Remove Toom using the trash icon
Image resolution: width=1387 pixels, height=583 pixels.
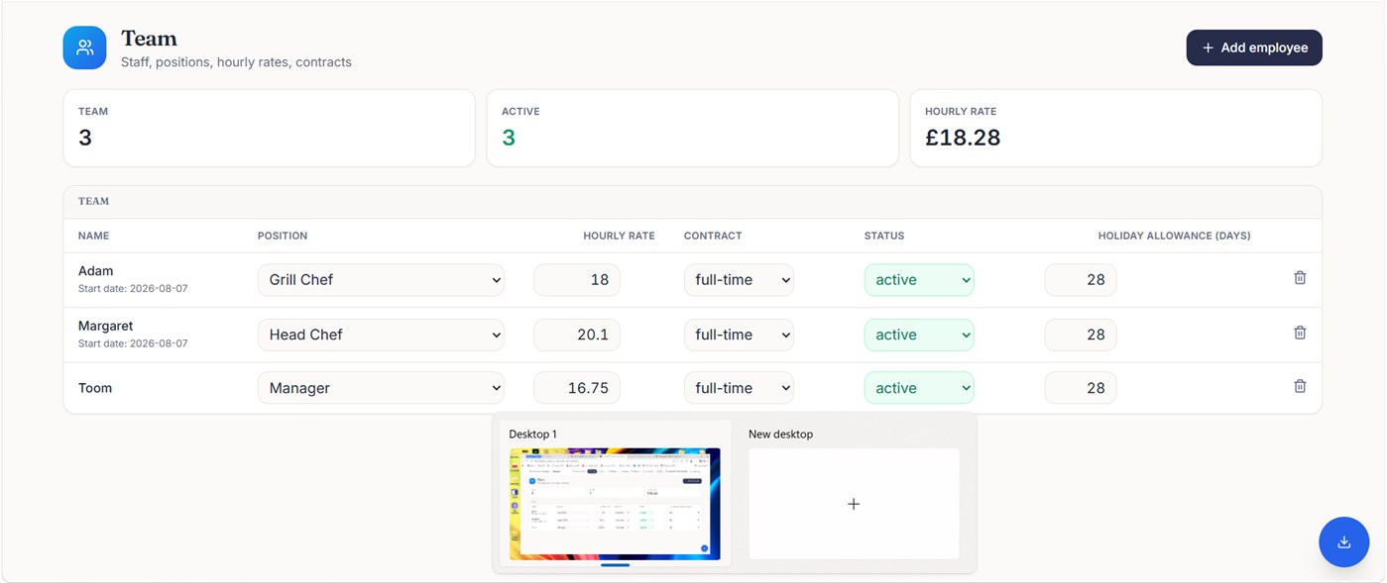pyautogui.click(x=1300, y=386)
